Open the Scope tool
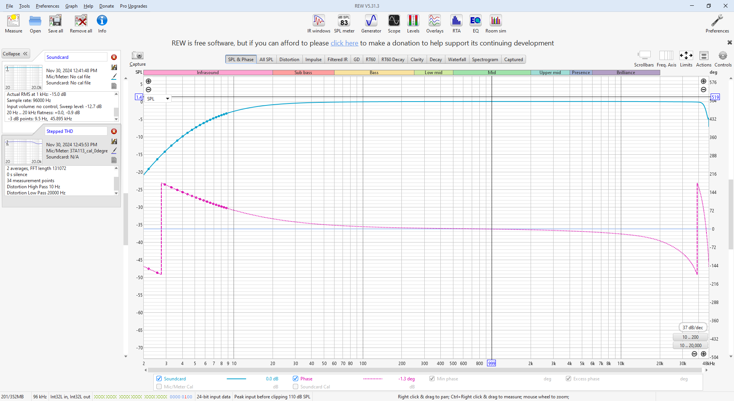The width and height of the screenshot is (734, 401). point(394,24)
